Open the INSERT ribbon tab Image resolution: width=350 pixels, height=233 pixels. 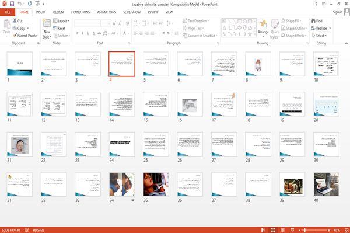41,12
